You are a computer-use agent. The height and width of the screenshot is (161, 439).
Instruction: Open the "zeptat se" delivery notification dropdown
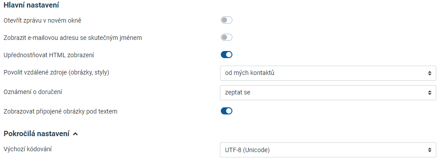[x=328, y=92]
